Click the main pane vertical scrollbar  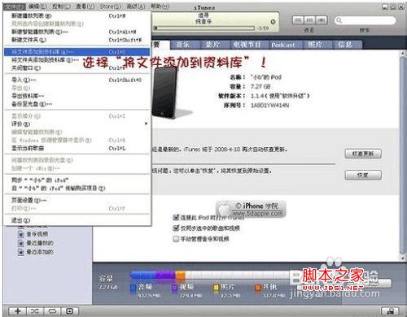[403, 156]
